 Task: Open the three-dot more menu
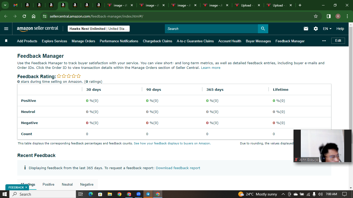click(324, 41)
